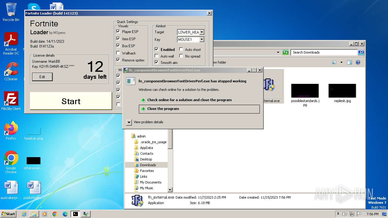
Task: Click navigation tree scrollbar down arrow
Action: [x=170, y=190]
